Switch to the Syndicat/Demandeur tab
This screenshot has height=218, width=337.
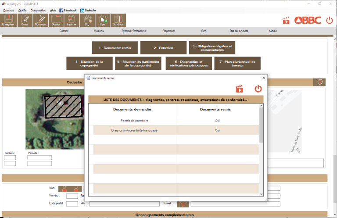pos(134,31)
